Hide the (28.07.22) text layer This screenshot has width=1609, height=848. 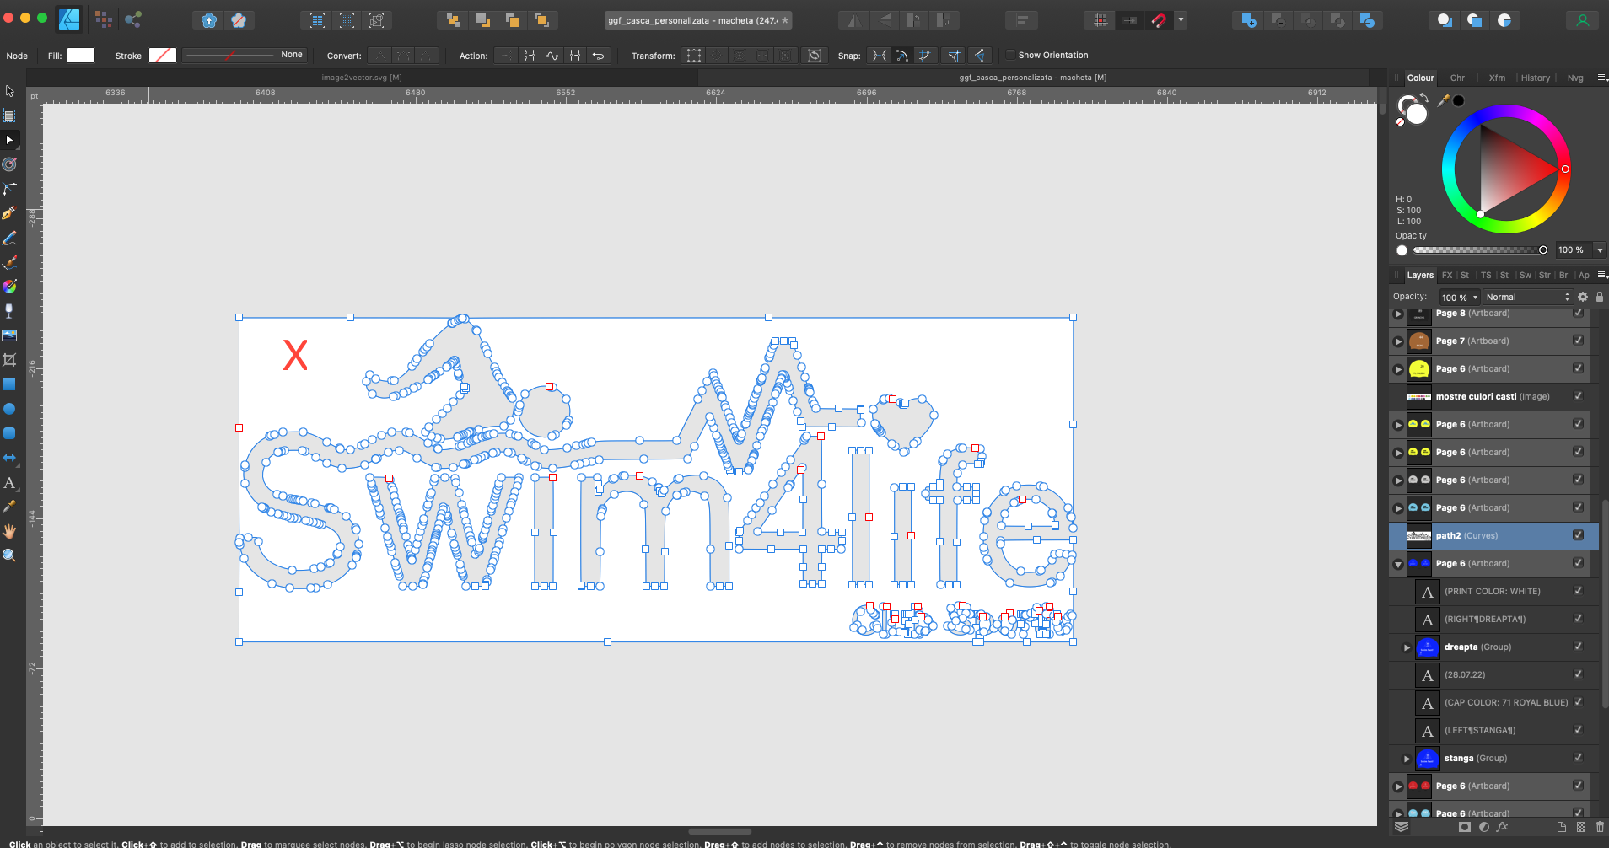1578,674
